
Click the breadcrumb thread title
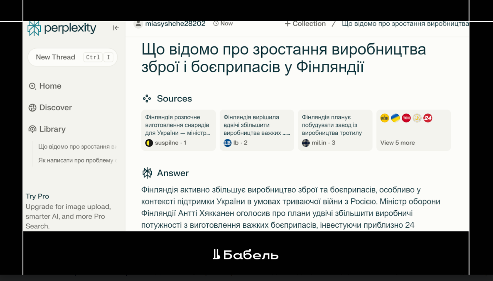coord(405,24)
